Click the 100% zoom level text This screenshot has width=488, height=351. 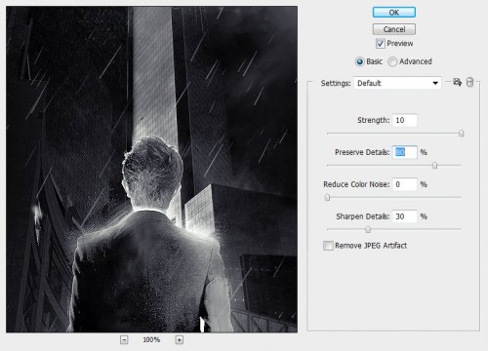point(151,340)
